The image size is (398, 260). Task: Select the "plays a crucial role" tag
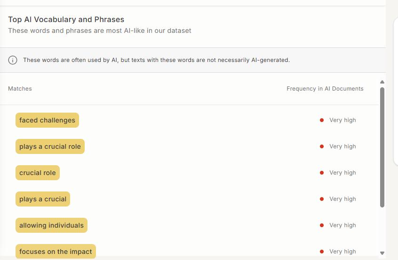pyautogui.click(x=50, y=146)
